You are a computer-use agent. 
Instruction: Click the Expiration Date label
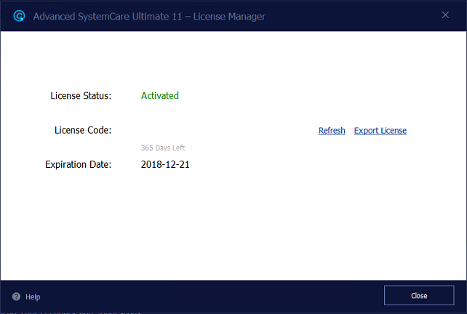[79, 164]
